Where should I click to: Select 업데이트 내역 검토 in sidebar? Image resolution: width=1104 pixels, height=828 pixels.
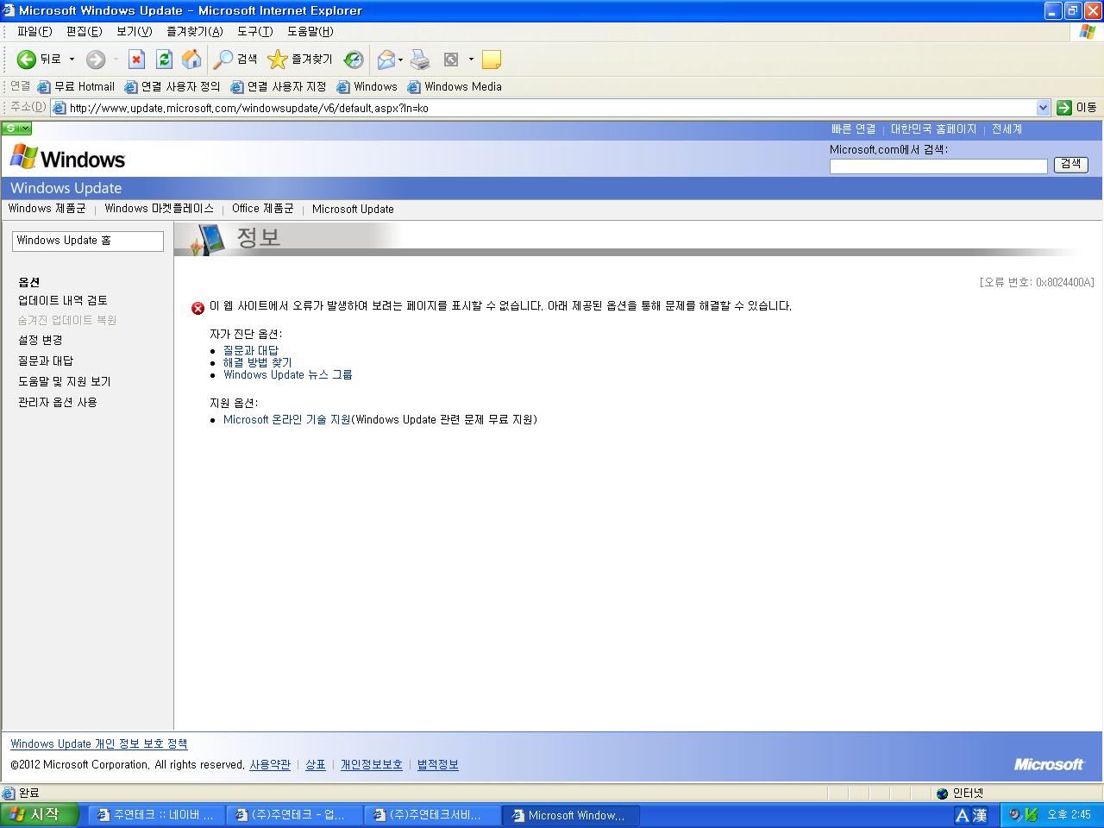coord(63,300)
